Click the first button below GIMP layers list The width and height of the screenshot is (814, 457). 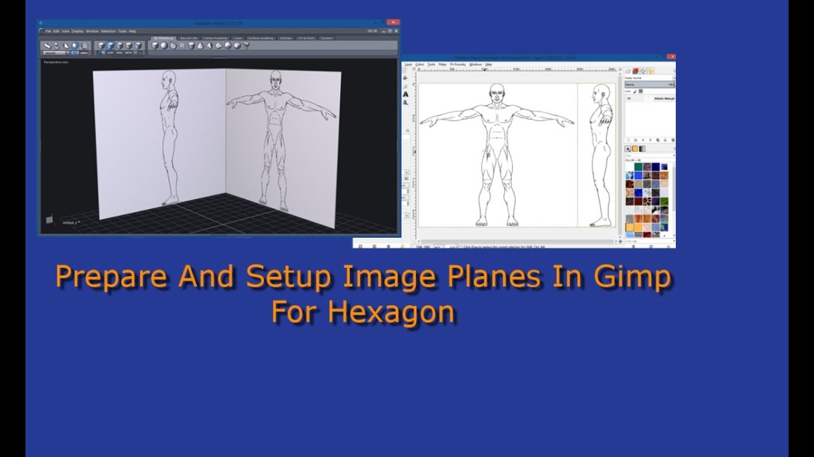(628, 140)
